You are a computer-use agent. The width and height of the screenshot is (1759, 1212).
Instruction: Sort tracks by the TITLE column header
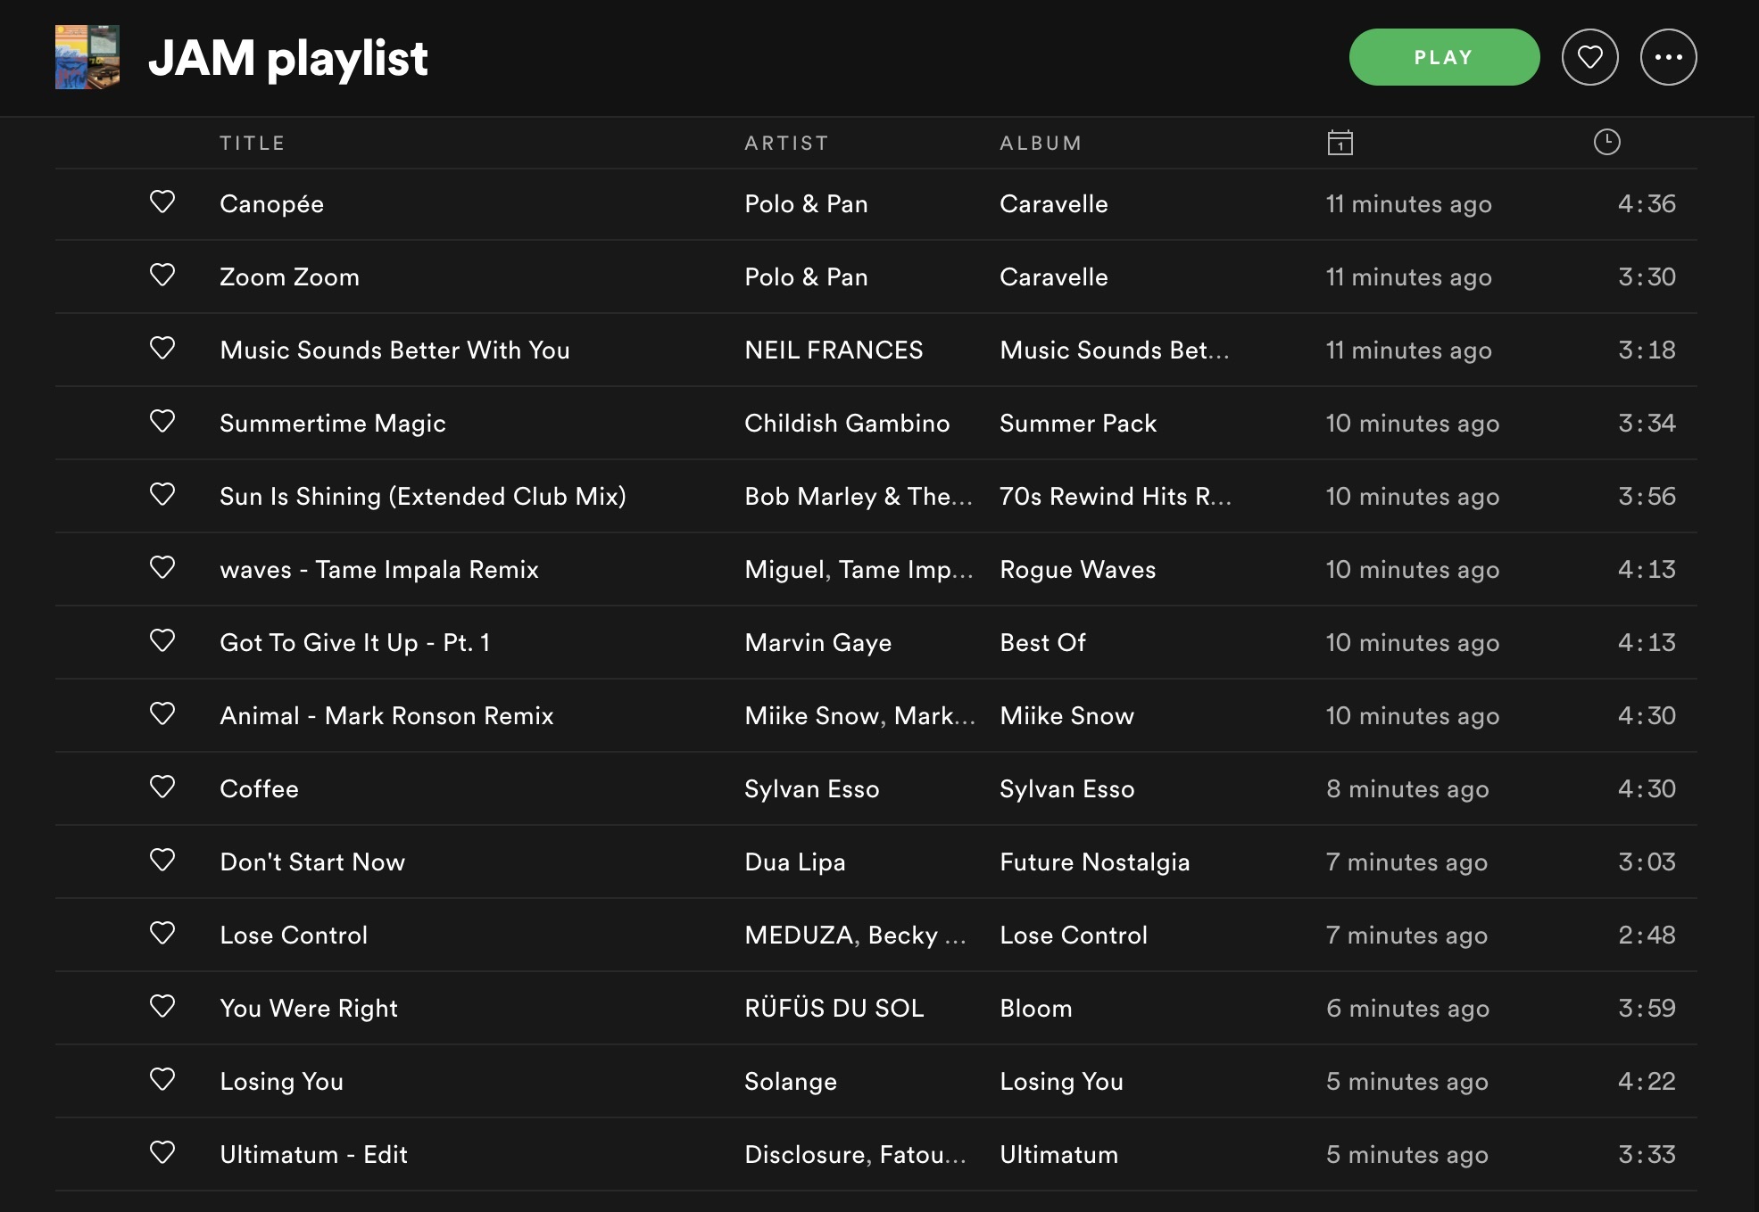253,144
